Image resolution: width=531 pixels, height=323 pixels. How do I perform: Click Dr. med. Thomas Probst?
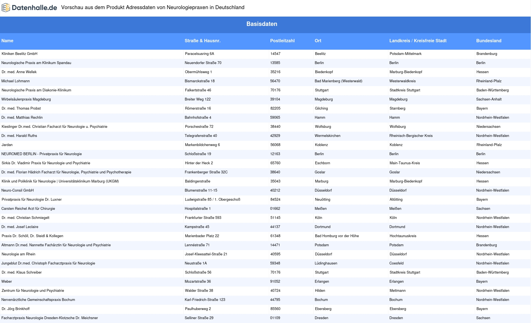[21, 108]
